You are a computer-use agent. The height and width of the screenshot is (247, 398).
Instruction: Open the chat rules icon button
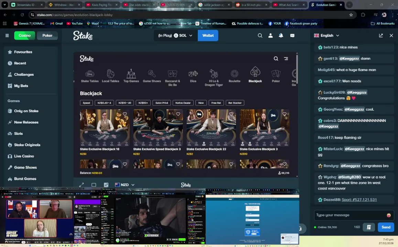point(369,227)
